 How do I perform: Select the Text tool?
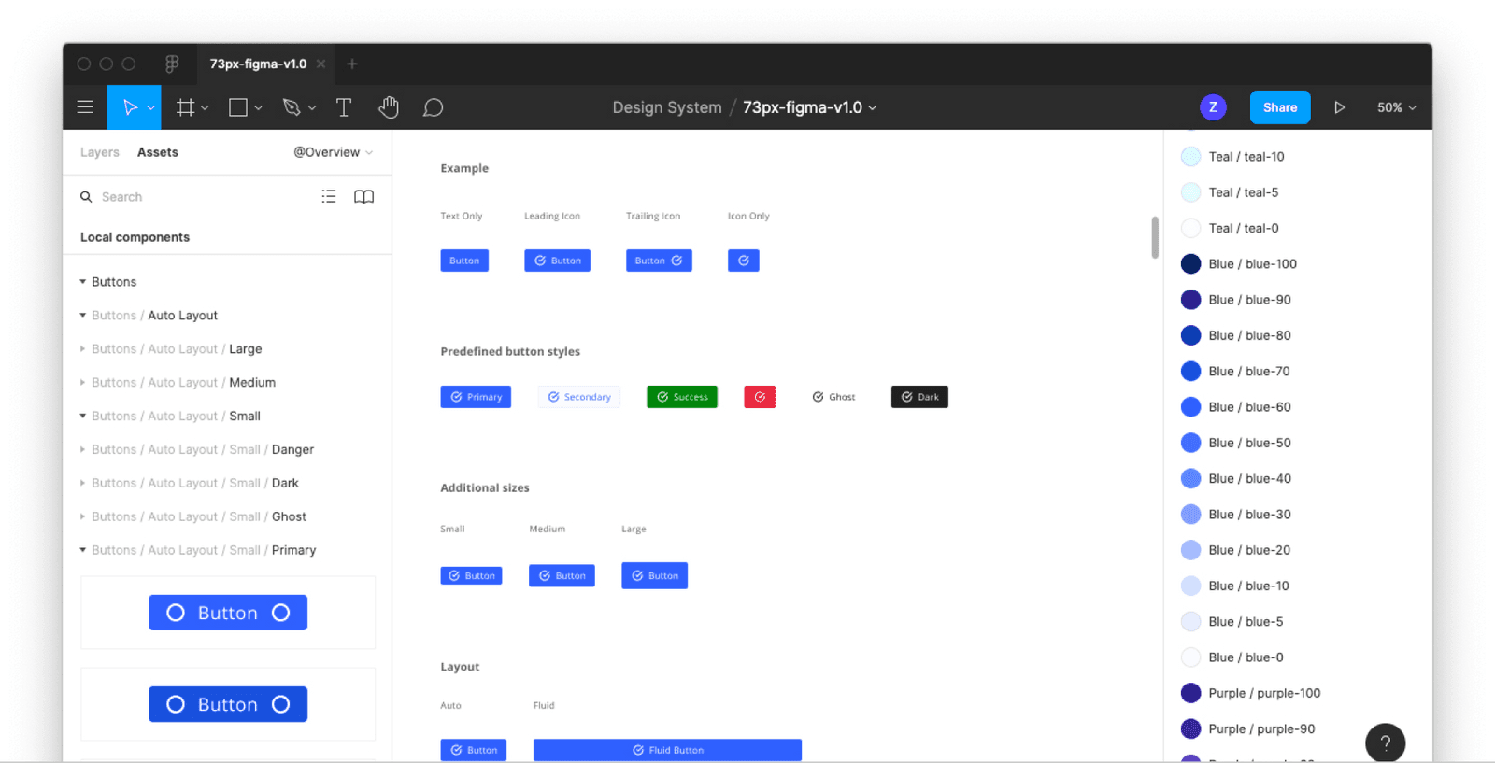[x=344, y=107]
